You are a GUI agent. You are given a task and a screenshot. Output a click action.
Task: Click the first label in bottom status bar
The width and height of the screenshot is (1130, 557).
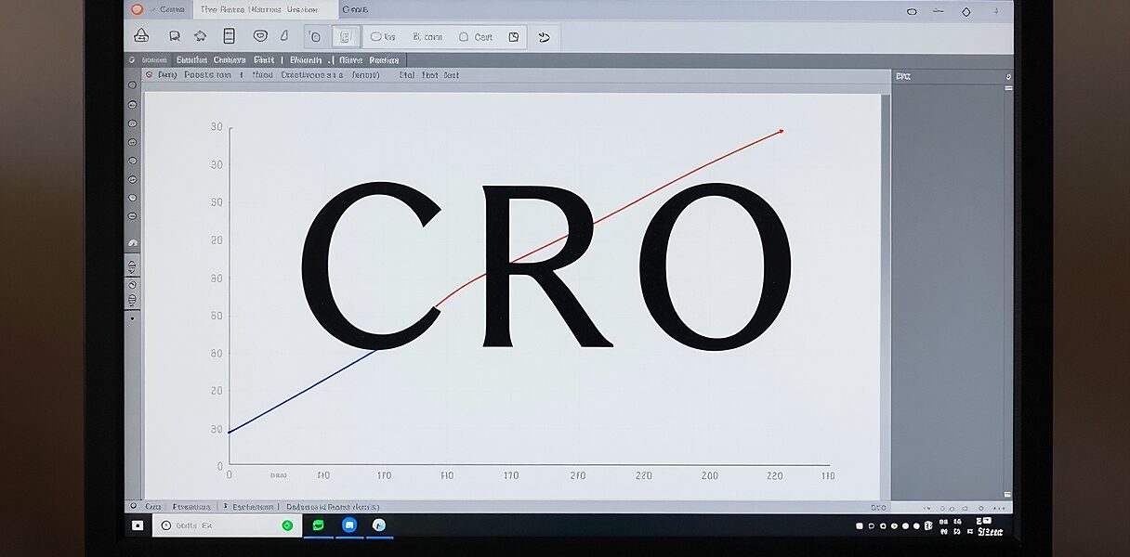coord(153,507)
